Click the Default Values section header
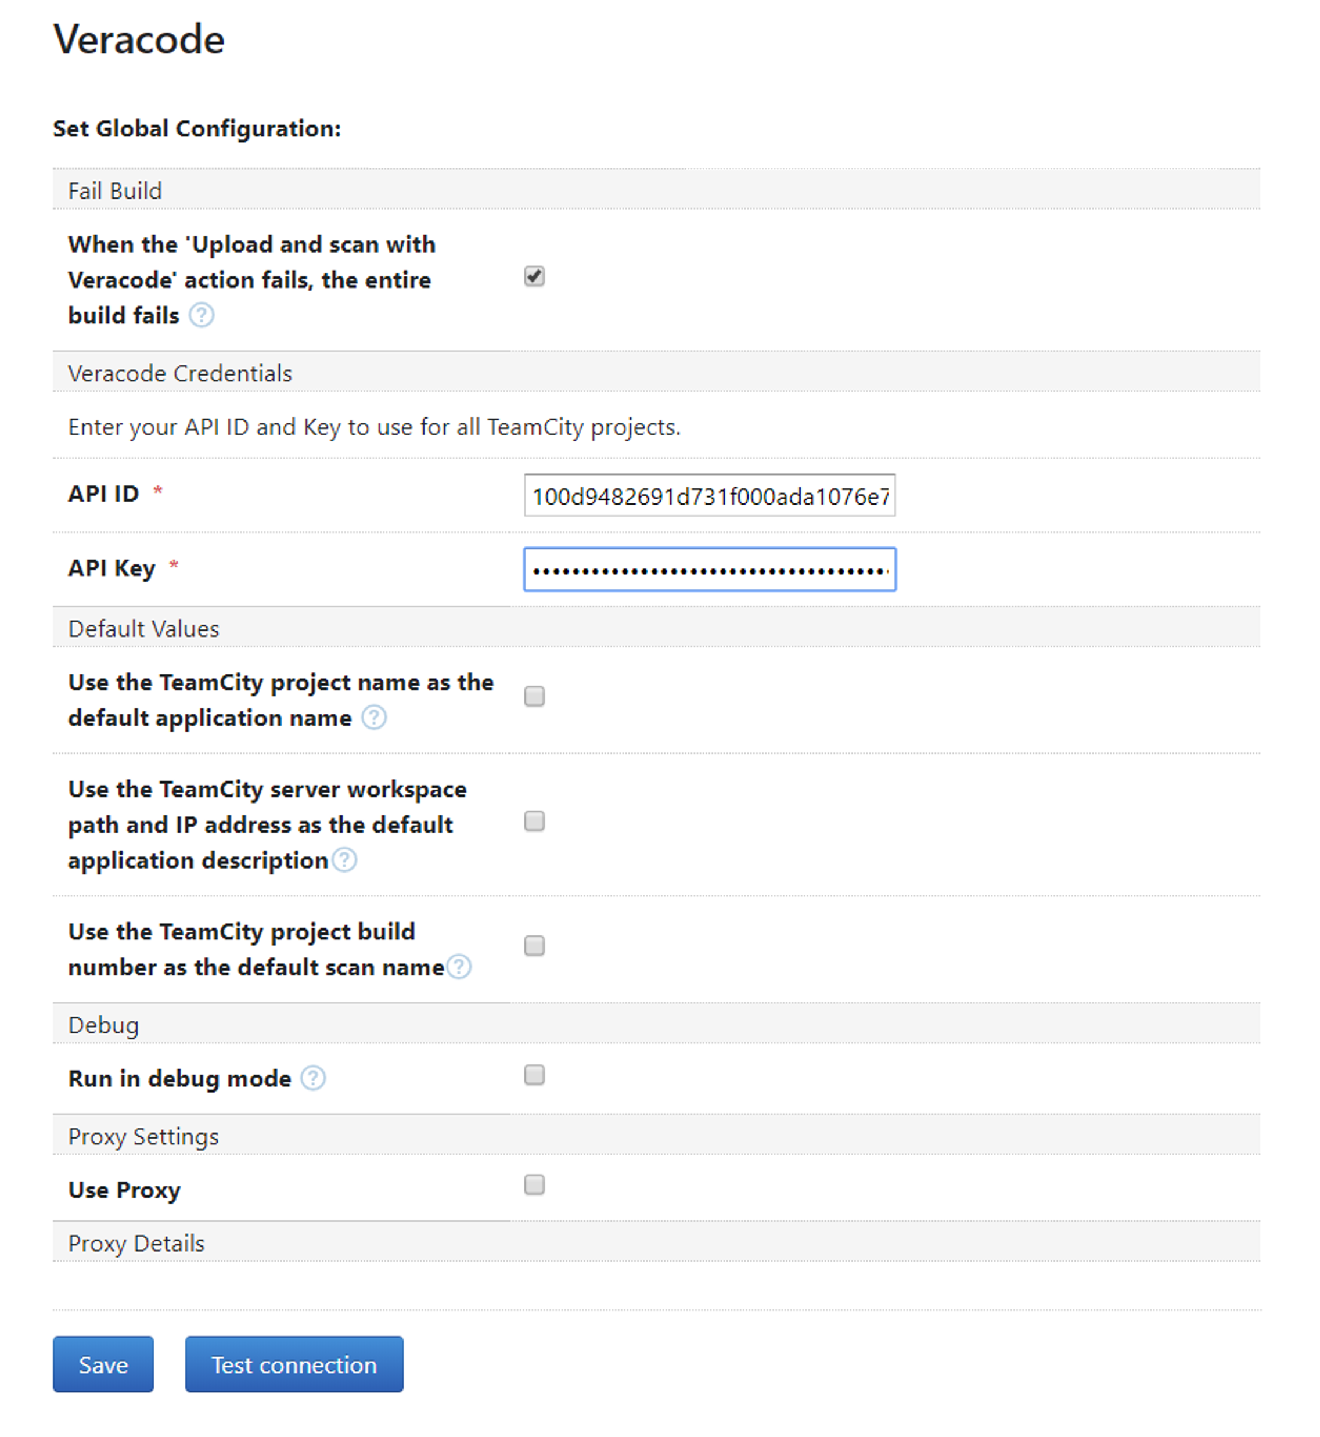1320x1437 pixels. pos(143,629)
